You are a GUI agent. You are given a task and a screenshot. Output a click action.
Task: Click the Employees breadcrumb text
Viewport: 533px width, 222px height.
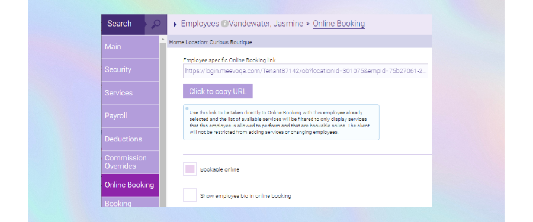[200, 24]
